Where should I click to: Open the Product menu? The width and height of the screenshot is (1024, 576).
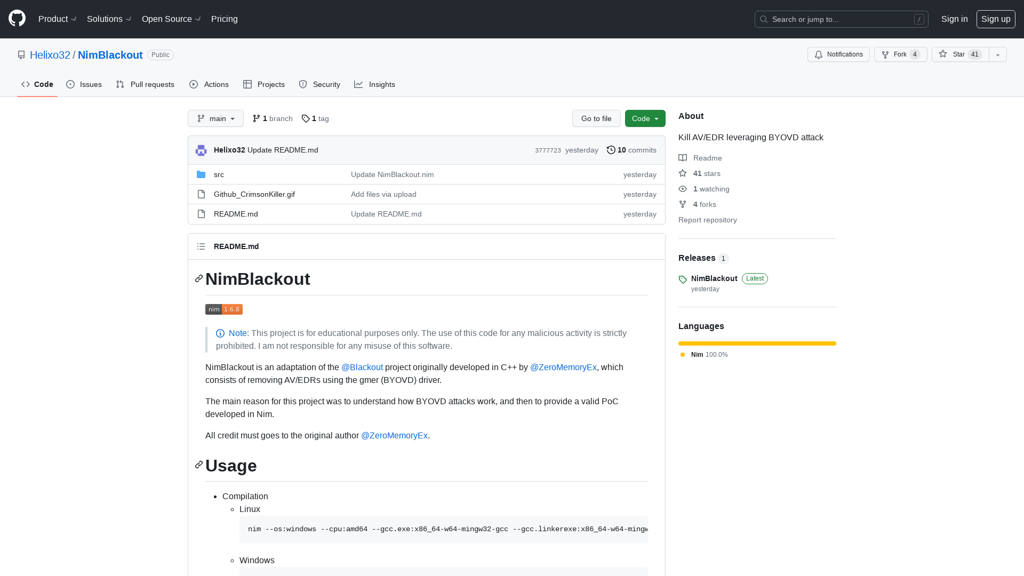58,19
